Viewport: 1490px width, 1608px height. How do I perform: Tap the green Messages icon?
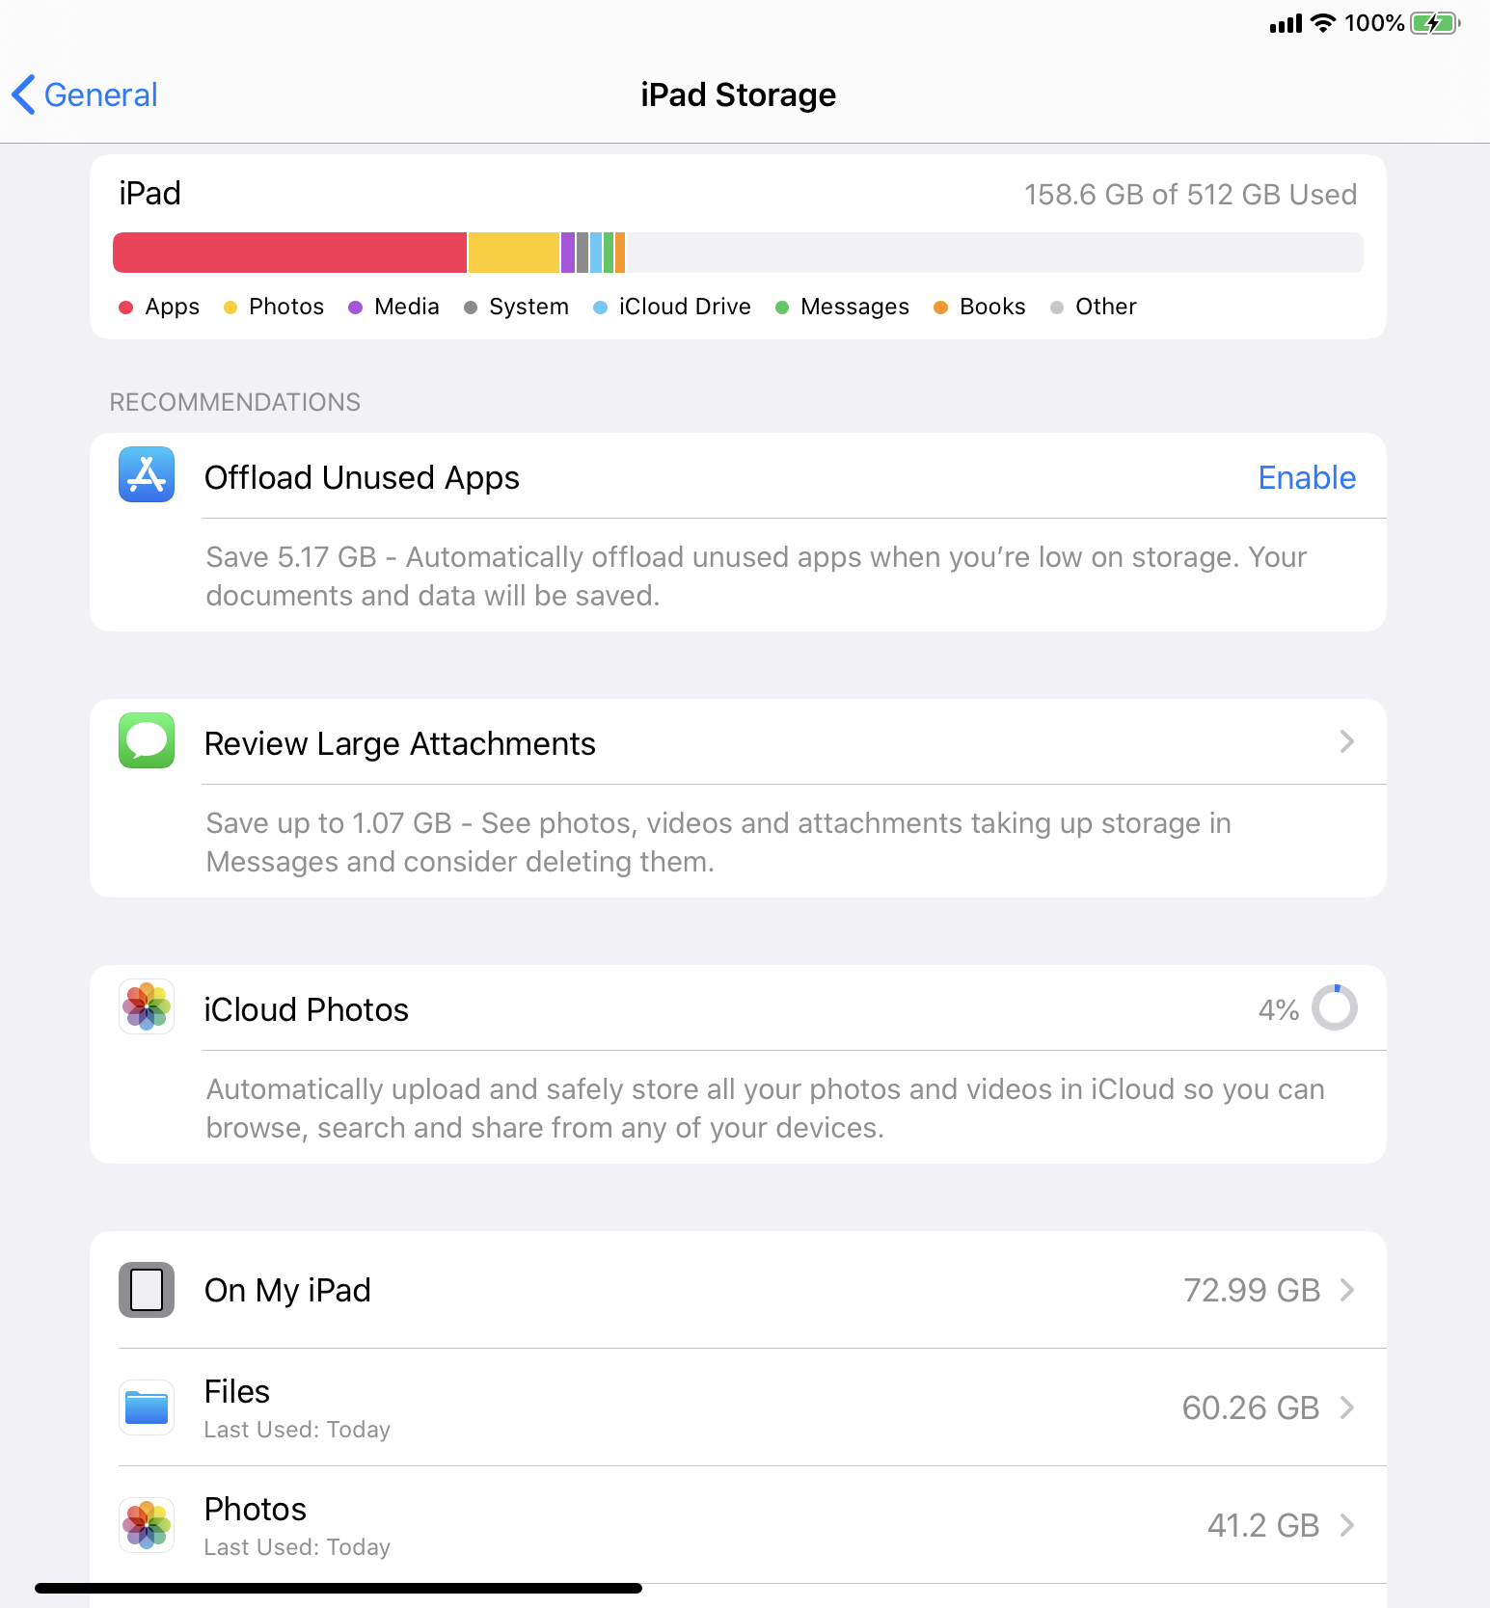coord(147,740)
